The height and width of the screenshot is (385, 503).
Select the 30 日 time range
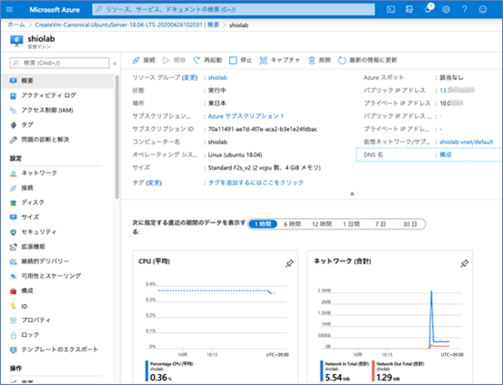pyautogui.click(x=410, y=224)
